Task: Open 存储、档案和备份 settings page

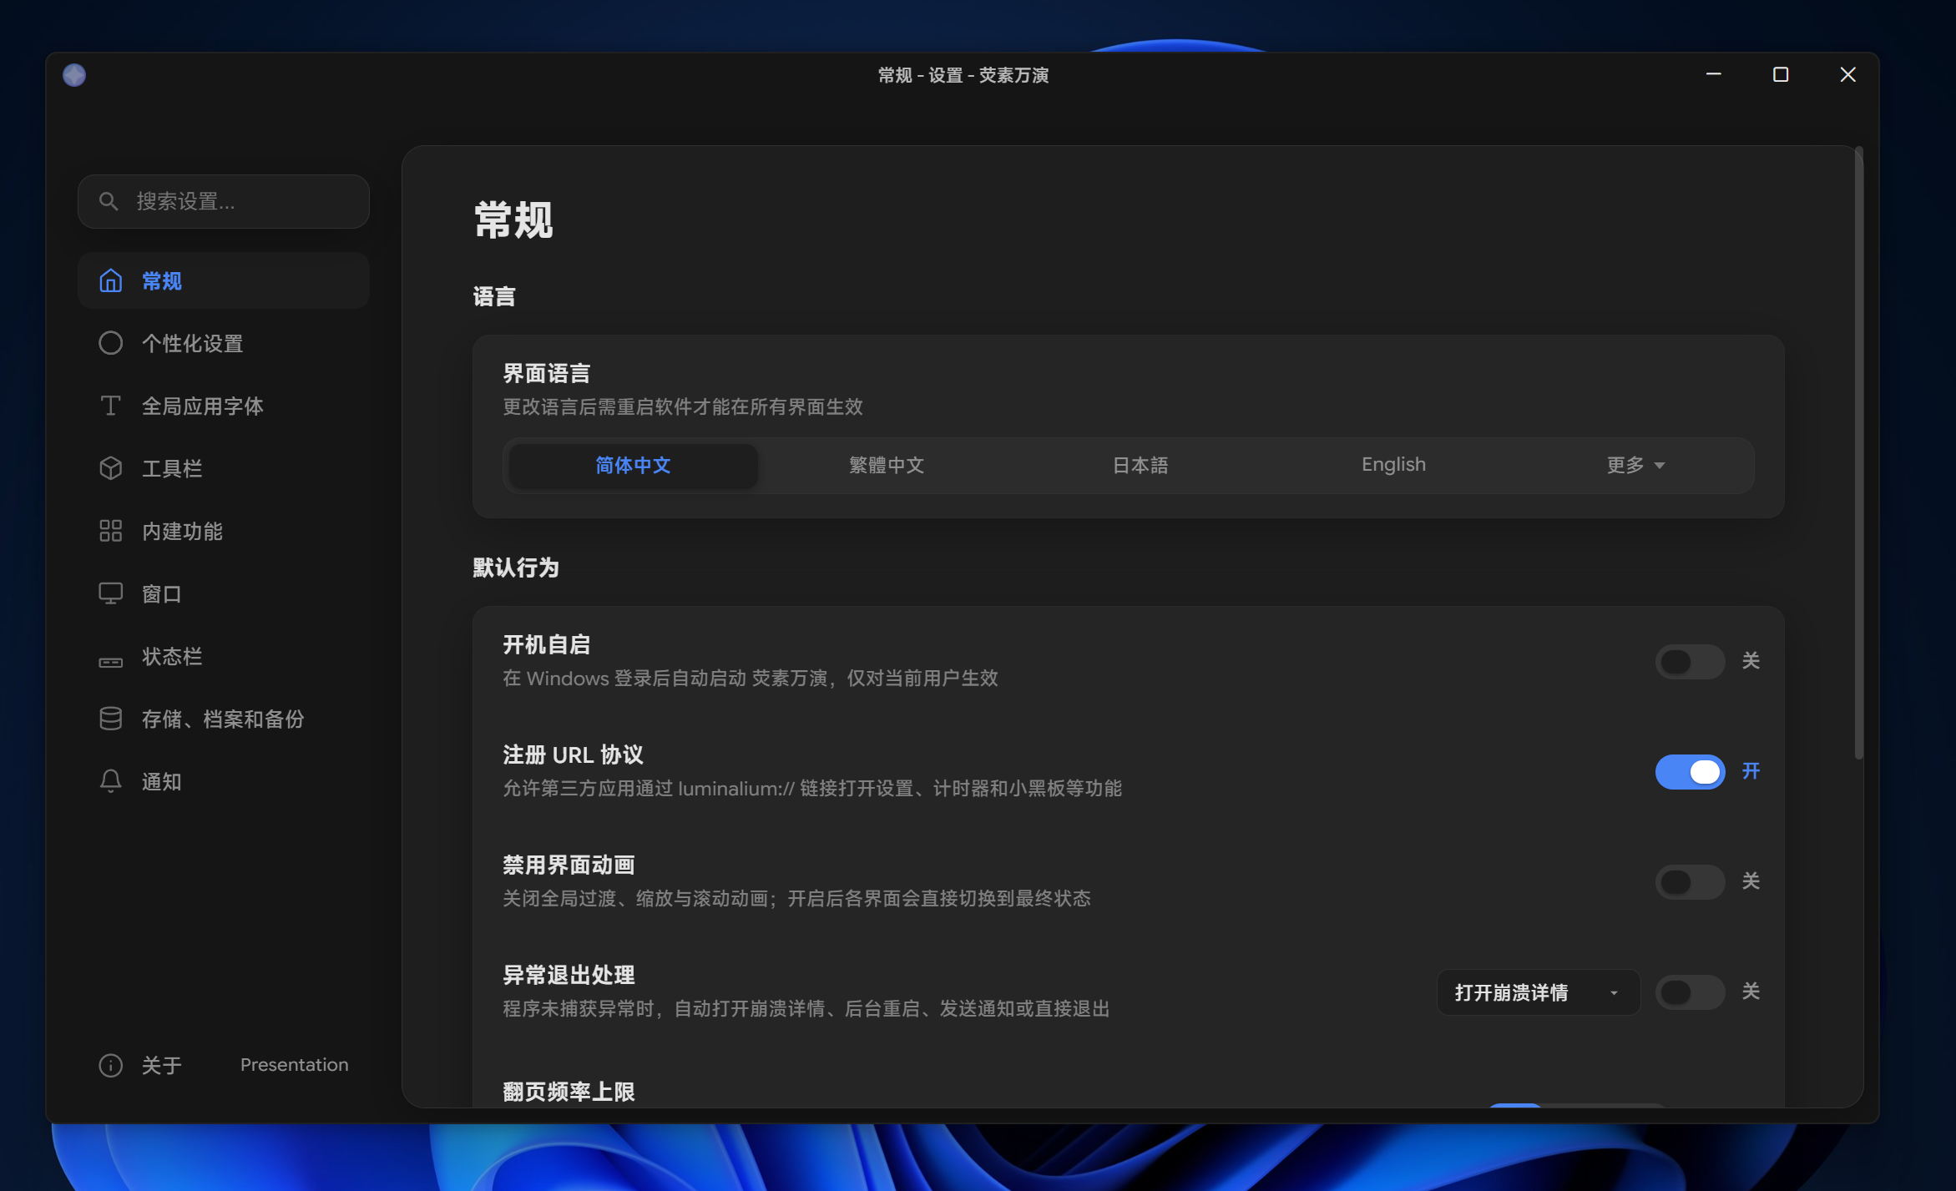Action: coord(224,719)
